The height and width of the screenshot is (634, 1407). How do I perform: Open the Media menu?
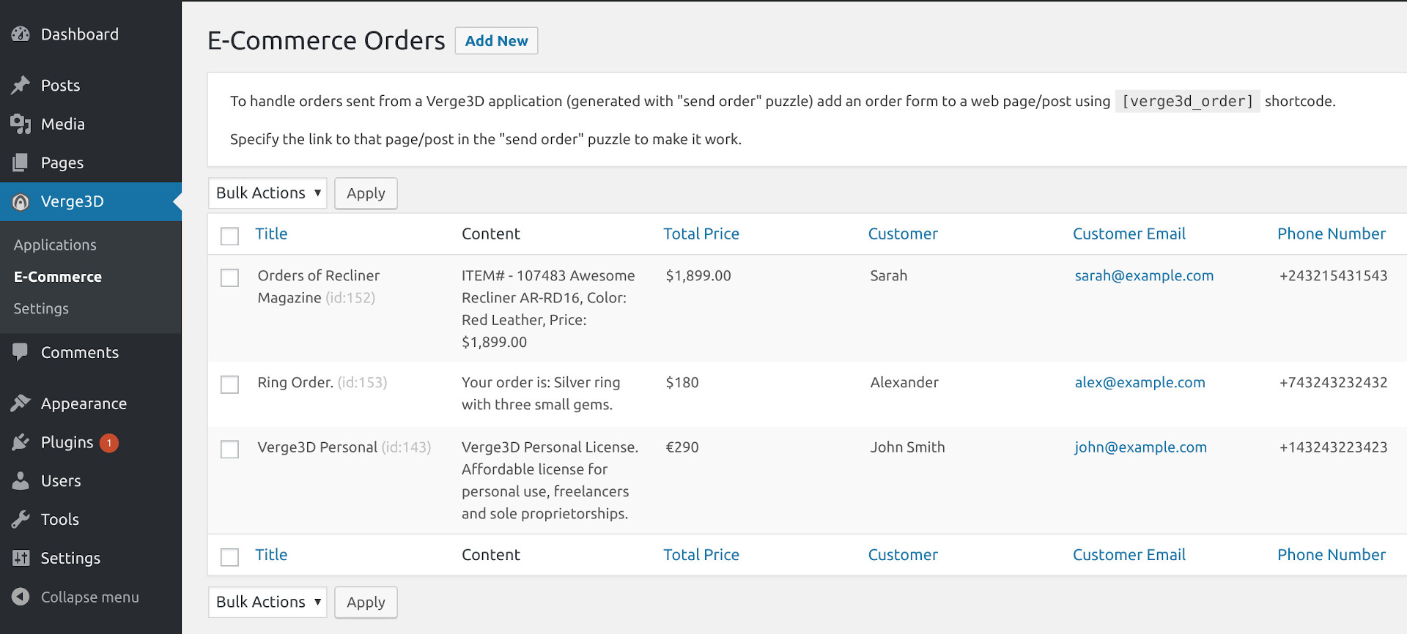tap(62, 124)
